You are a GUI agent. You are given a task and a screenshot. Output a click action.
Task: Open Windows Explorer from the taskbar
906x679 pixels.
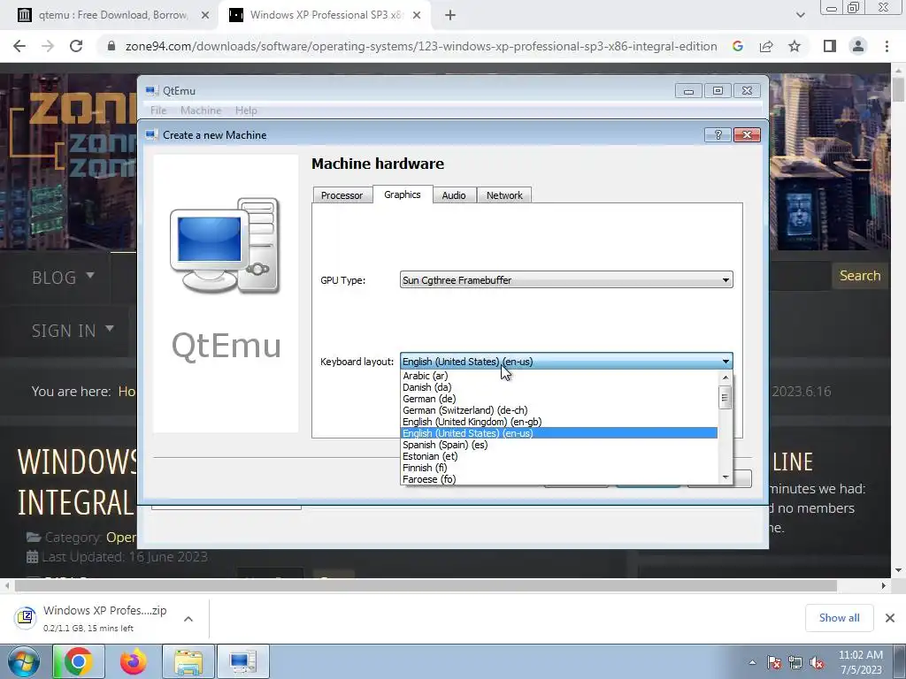point(188,661)
